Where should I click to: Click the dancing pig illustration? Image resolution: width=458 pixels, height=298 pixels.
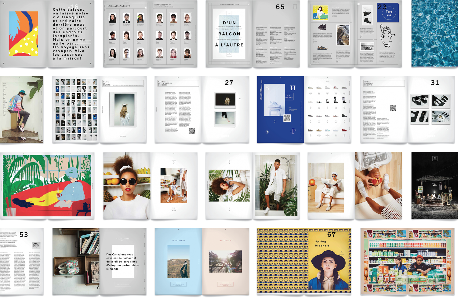click(387, 36)
